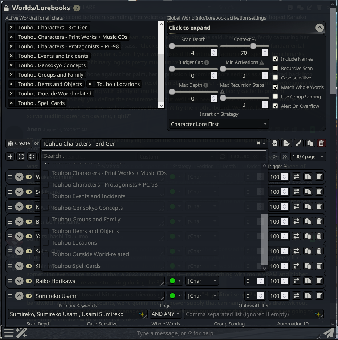The width and height of the screenshot is (338, 340).
Task: Click the Create lorebook button
Action: click(19, 143)
